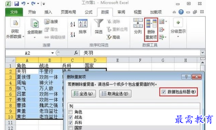Toggle 'My data has headers' (数据包含标题) checkbox
216x130 pixels.
click(163, 92)
